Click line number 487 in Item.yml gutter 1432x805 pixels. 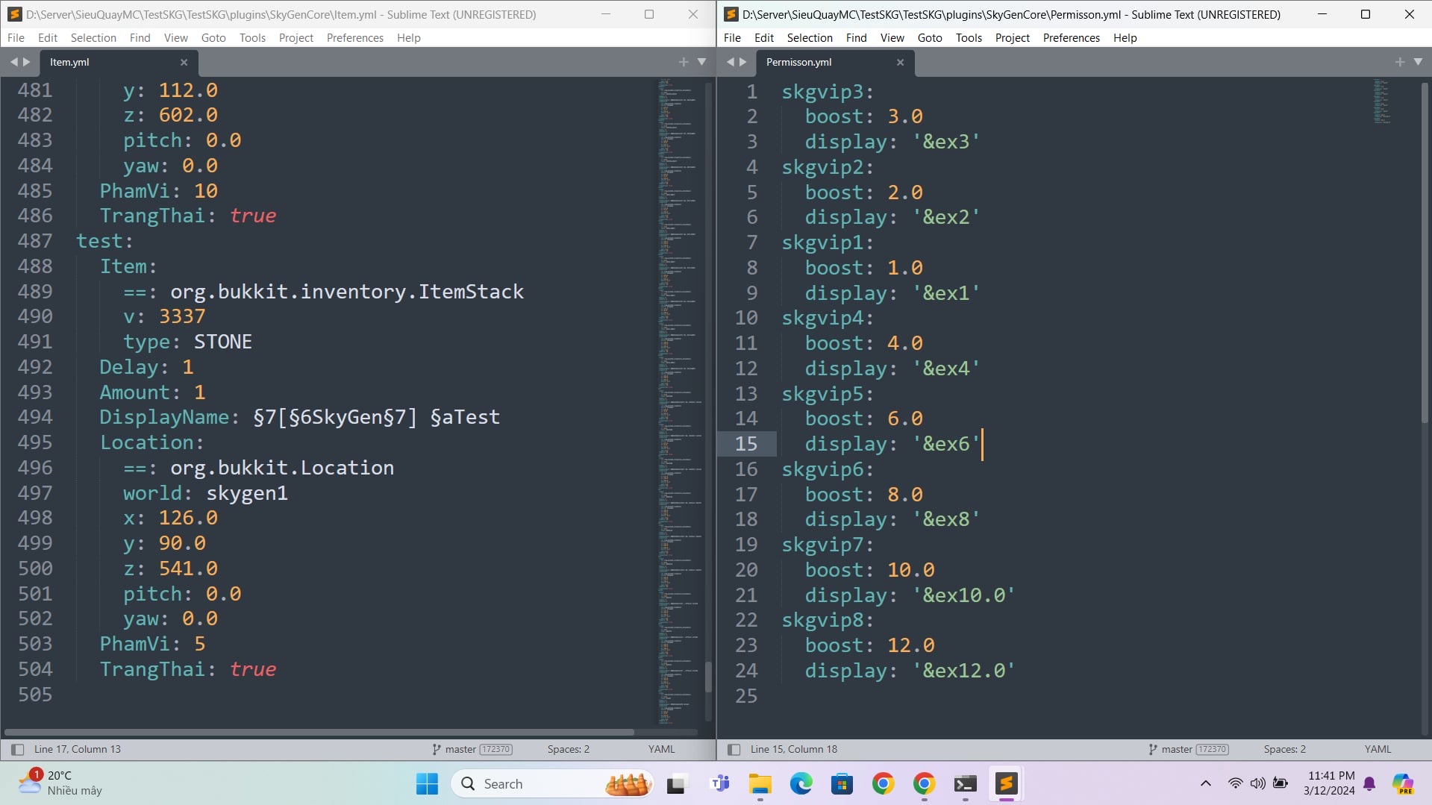point(35,241)
